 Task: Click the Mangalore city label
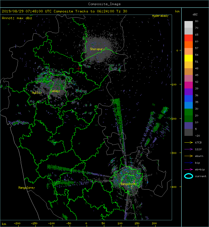tap(26, 188)
